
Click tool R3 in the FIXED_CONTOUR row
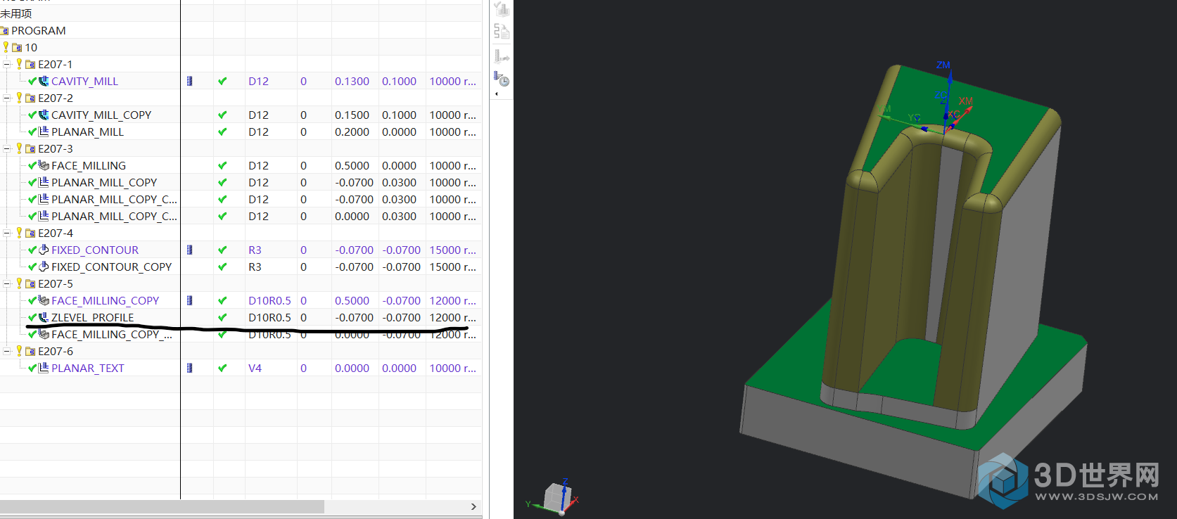255,250
